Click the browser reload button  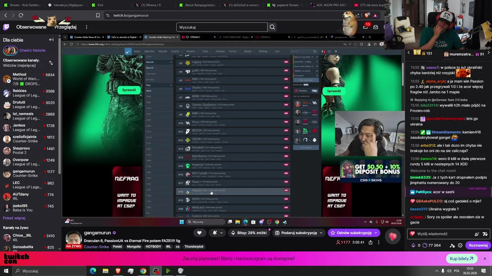pos(21,15)
